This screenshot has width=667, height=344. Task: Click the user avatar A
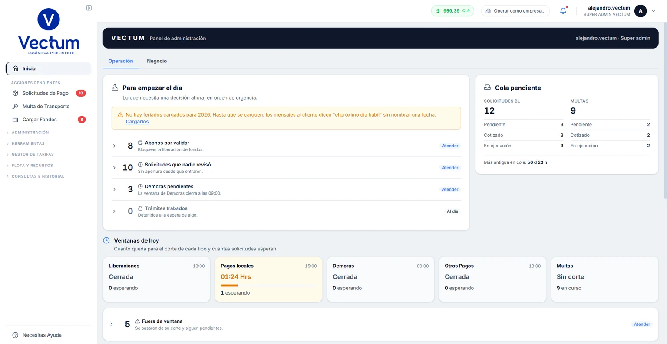tap(641, 11)
